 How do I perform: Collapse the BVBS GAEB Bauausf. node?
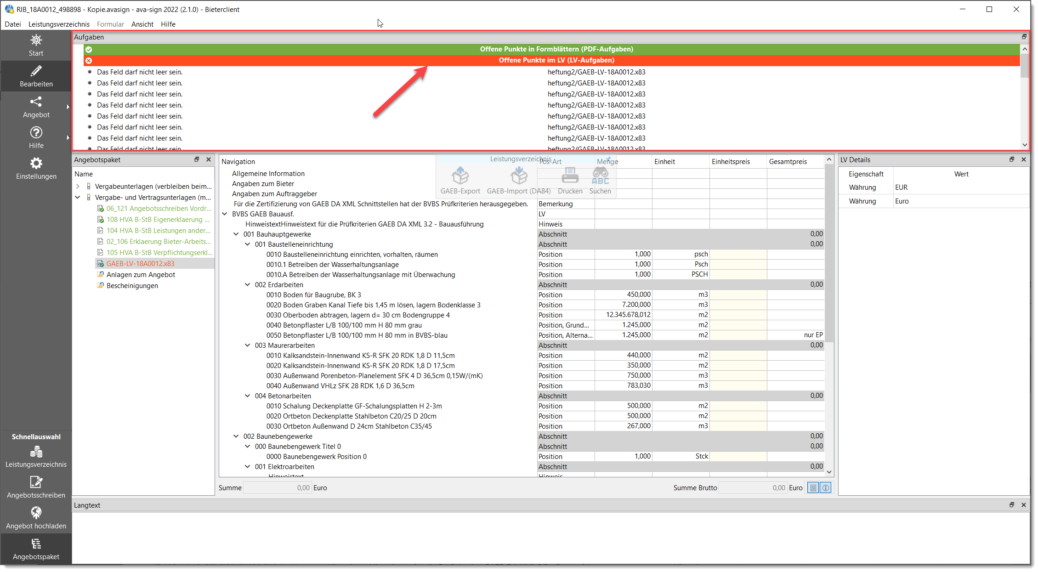coord(225,214)
